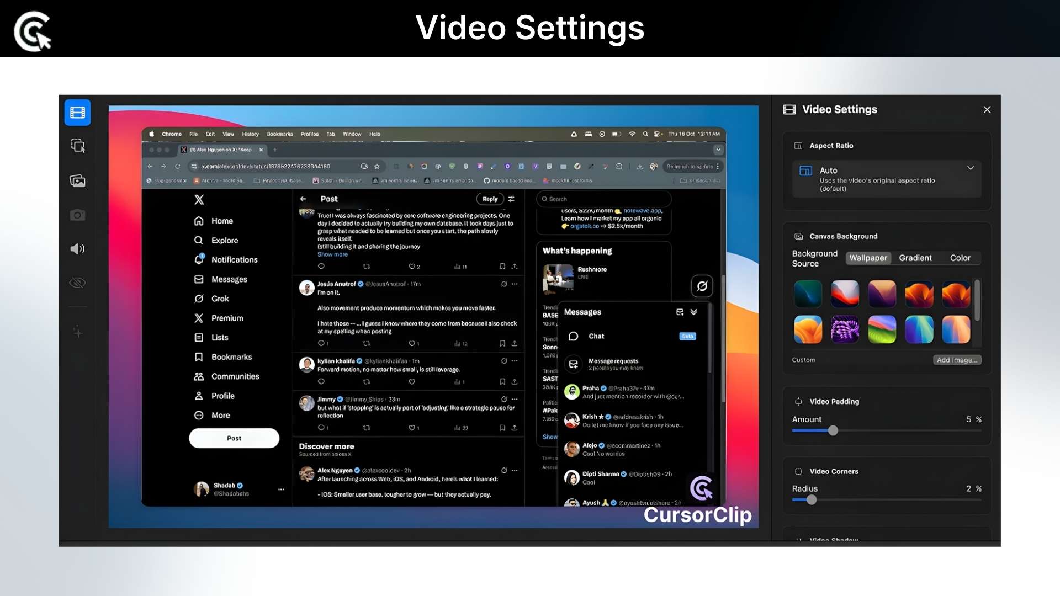This screenshot has height=596, width=1060.
Task: Switch Background Source to Color
Action: (960, 258)
